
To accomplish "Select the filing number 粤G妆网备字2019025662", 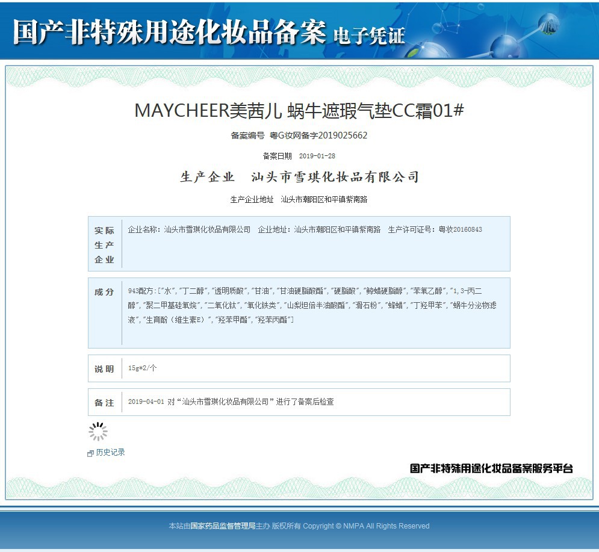I will coord(318,135).
